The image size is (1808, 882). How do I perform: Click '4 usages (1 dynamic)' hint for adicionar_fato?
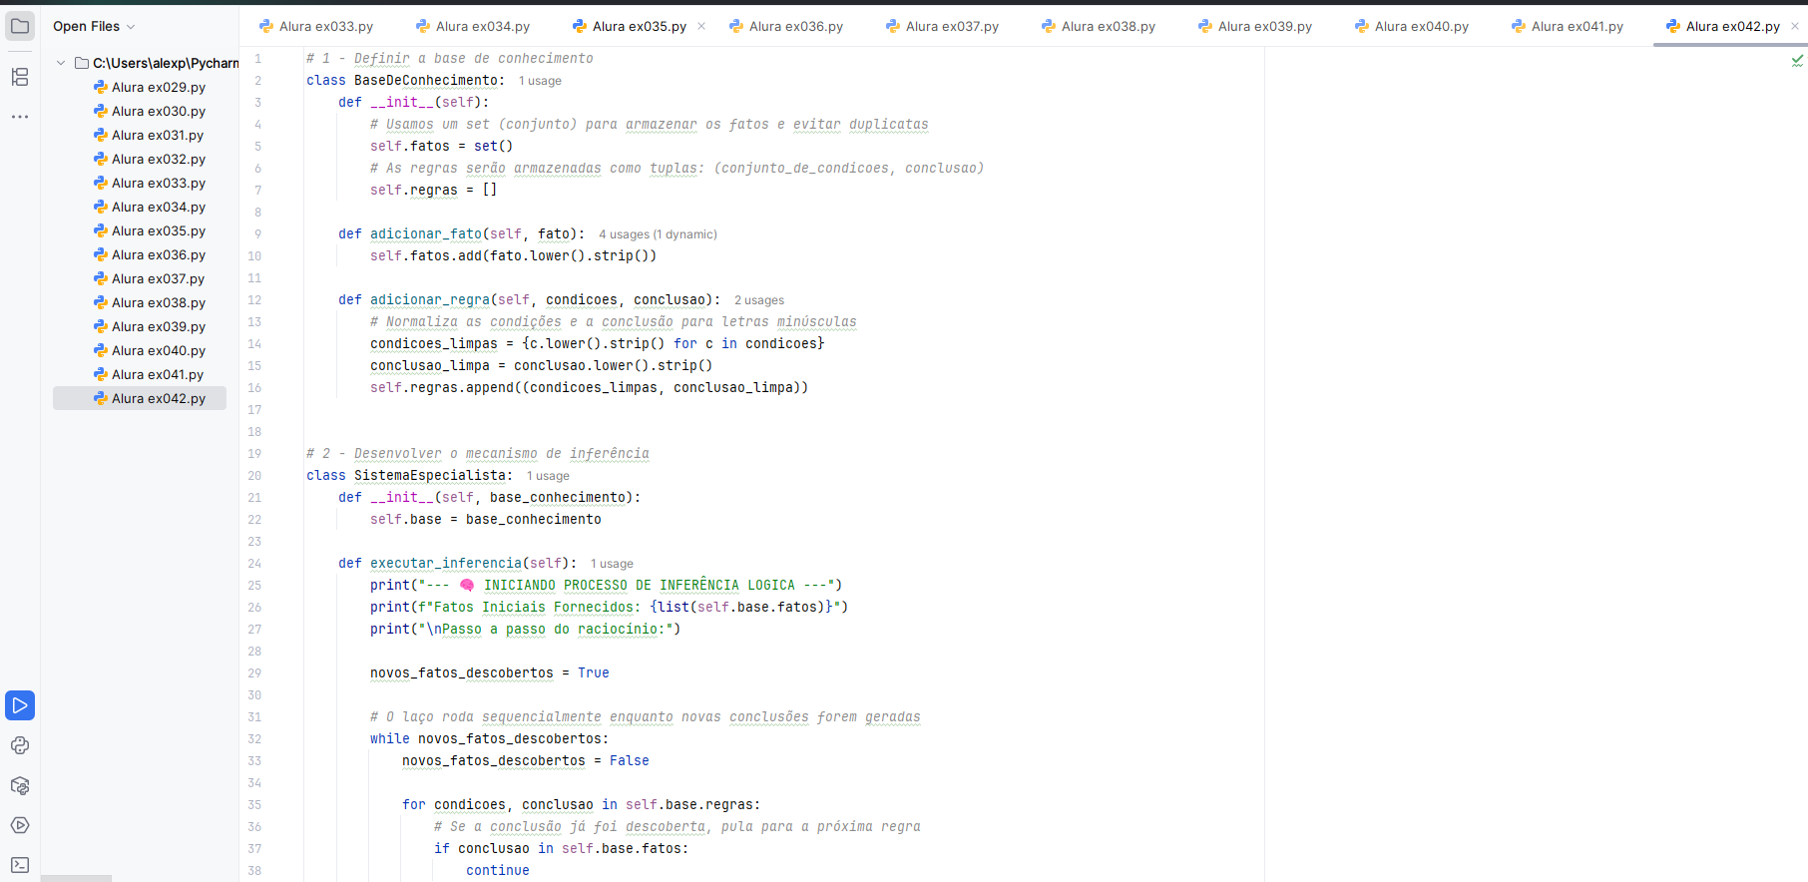[658, 234]
